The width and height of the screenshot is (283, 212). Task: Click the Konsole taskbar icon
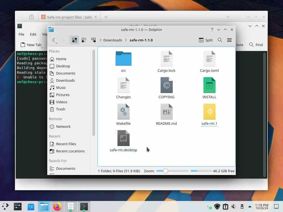[x=84, y=206]
